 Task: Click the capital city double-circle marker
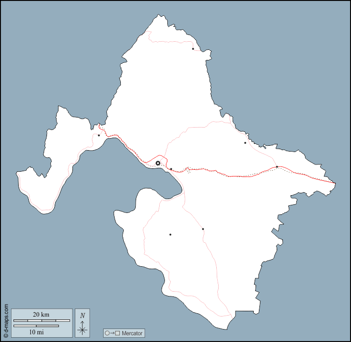coord(158,163)
